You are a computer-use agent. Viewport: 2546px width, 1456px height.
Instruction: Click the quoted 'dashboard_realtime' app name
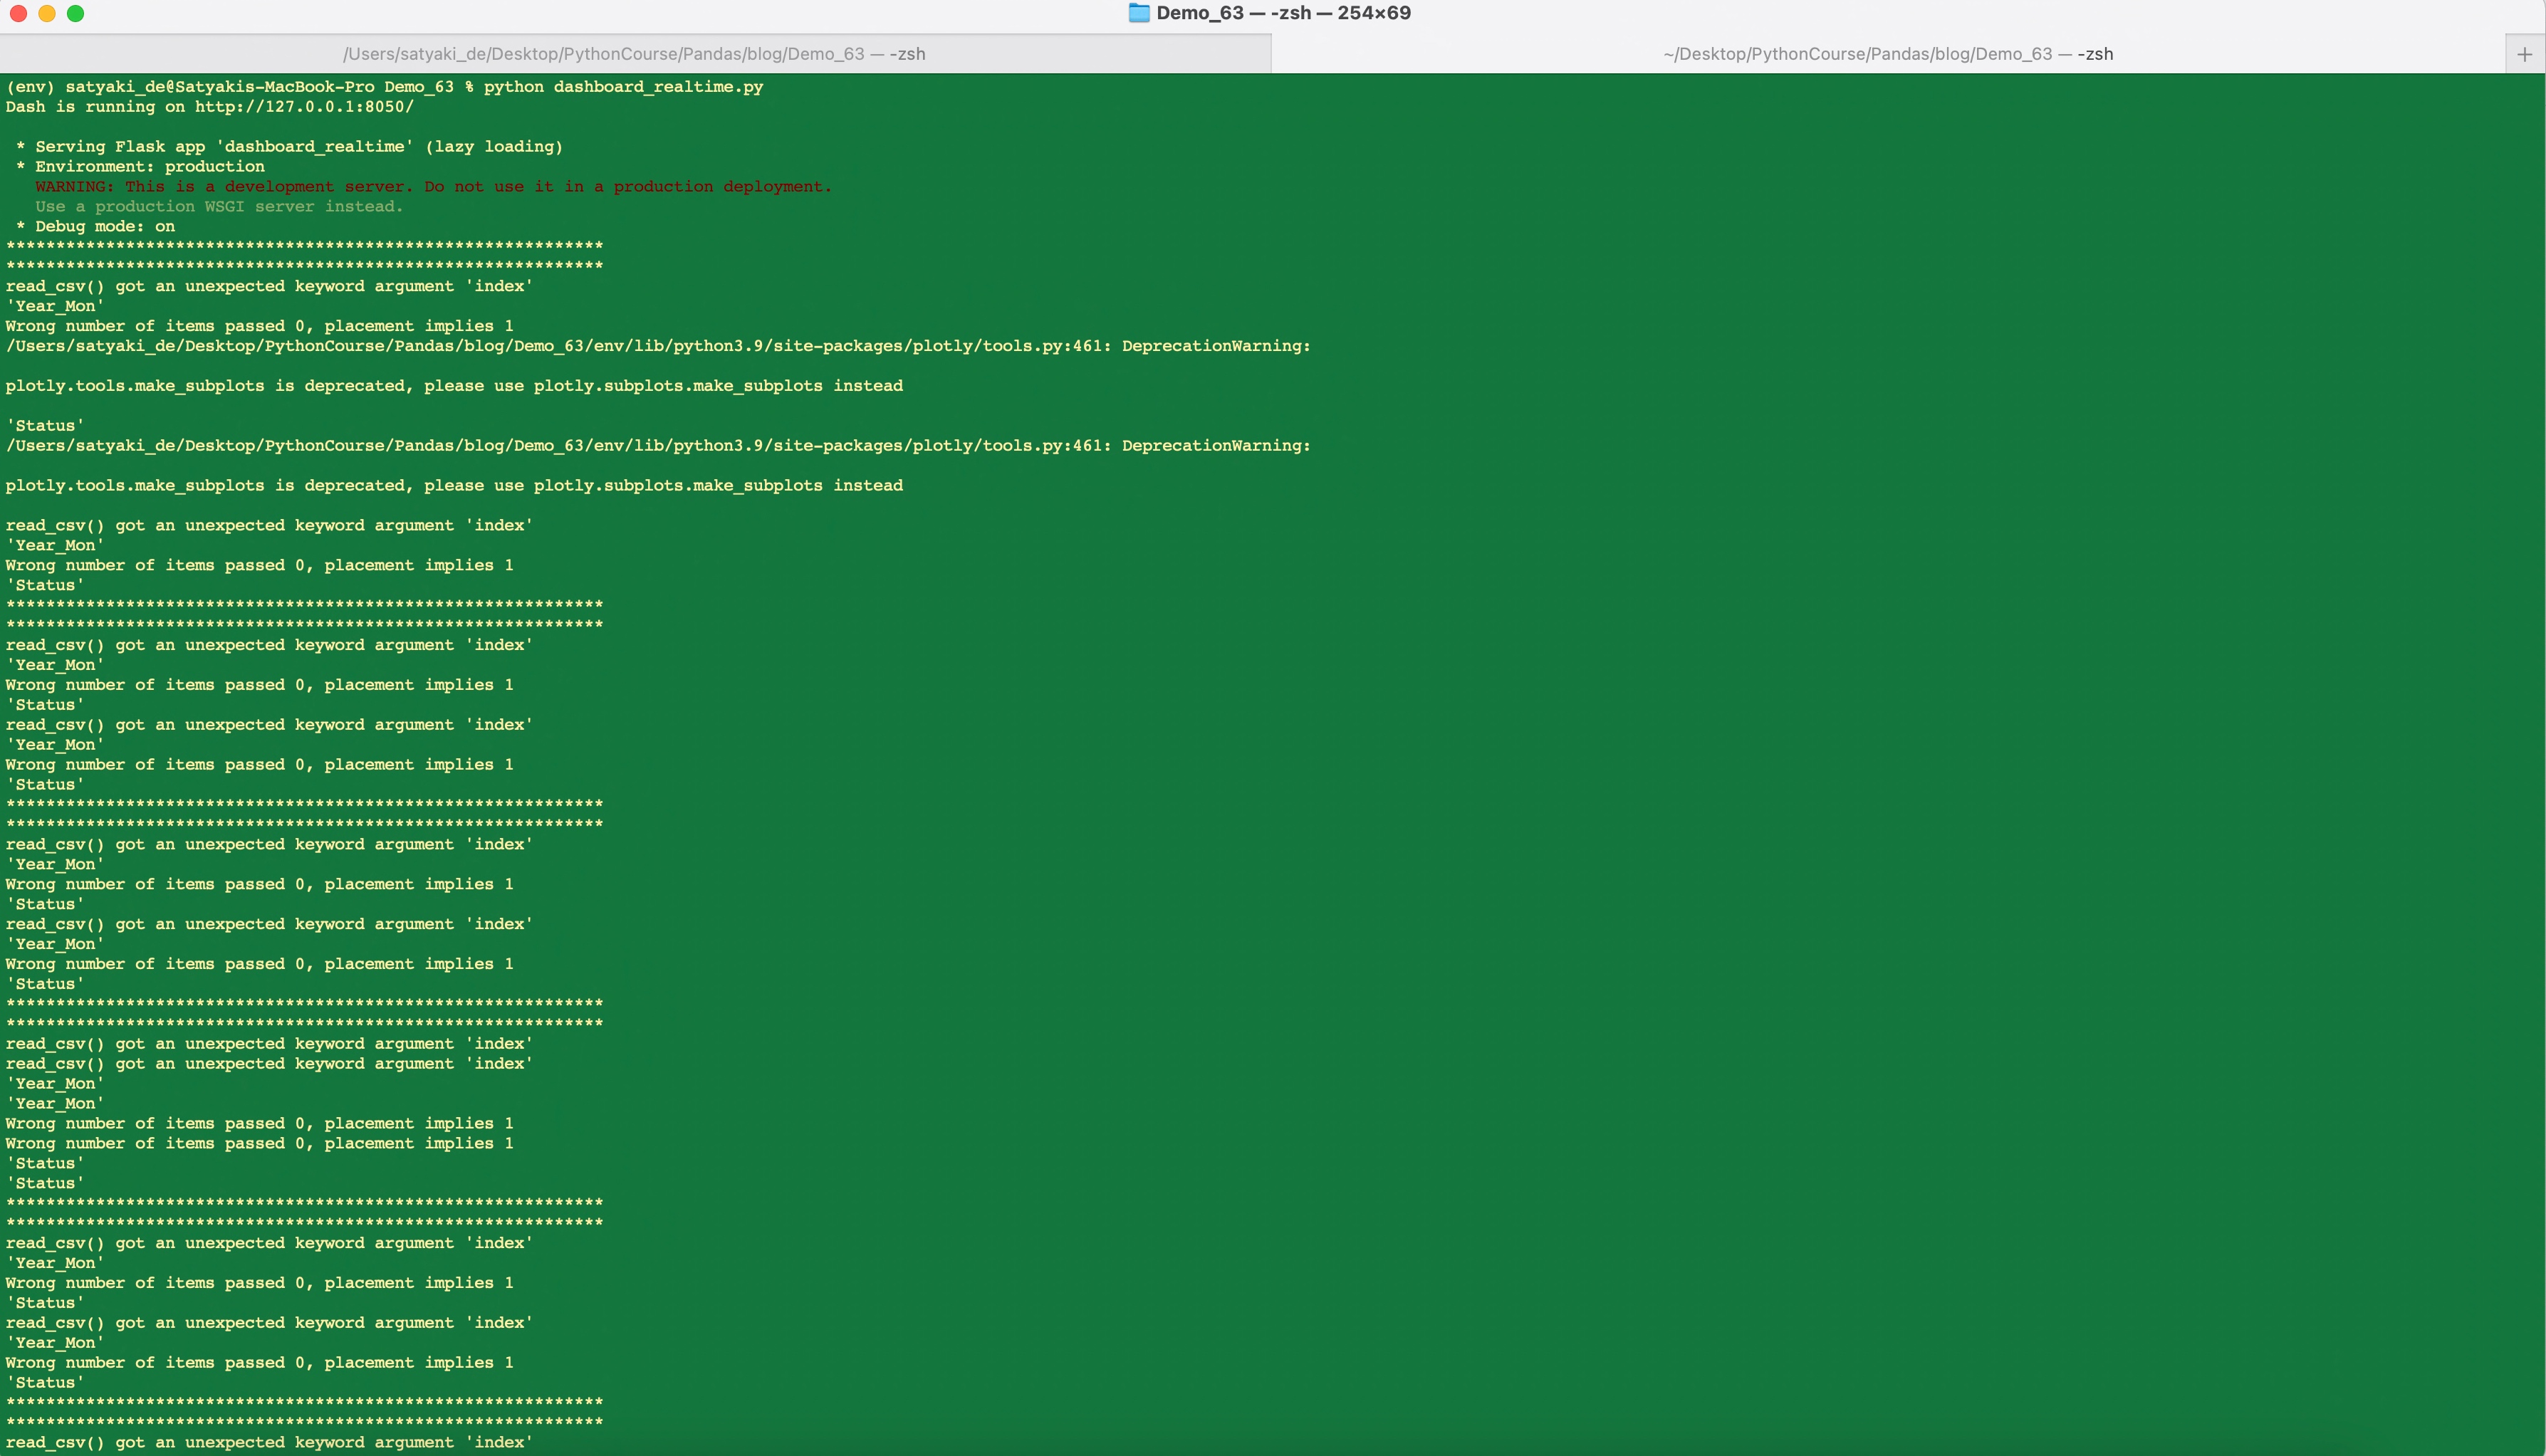point(314,147)
